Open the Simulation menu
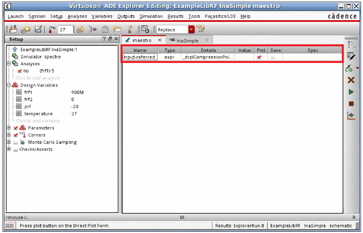This screenshot has height=233, width=363. pyautogui.click(x=151, y=16)
